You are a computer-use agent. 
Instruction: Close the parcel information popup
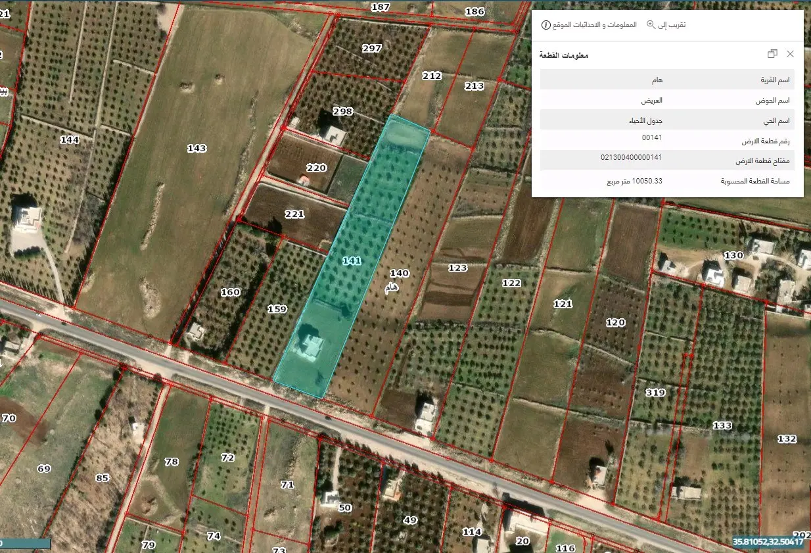point(790,54)
